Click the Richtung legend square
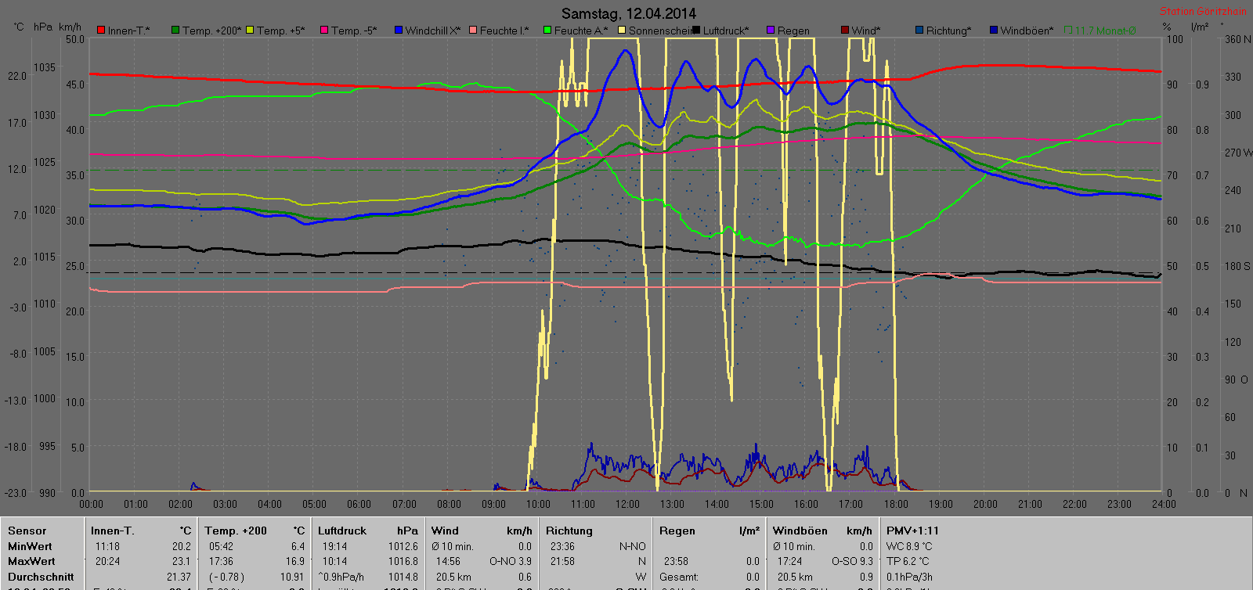Screen dimensions: 1253x590 click(x=919, y=31)
